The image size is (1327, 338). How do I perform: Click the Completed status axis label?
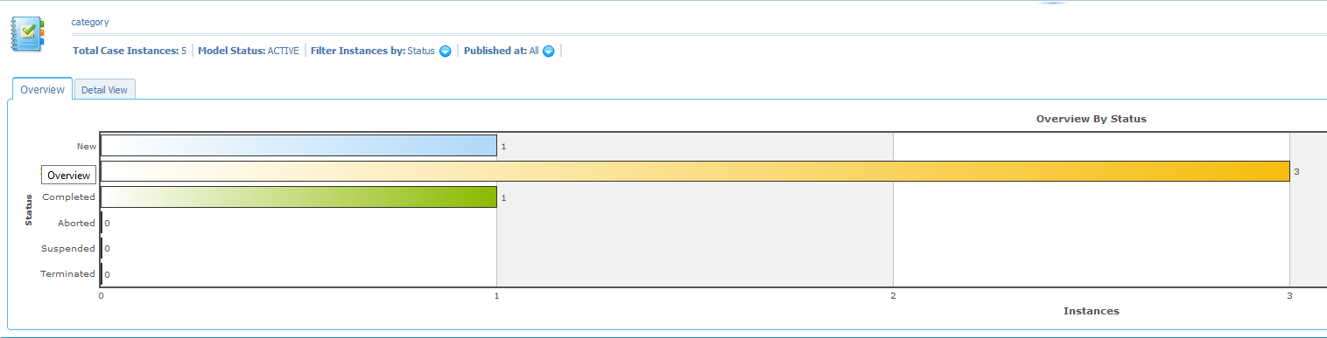click(69, 197)
